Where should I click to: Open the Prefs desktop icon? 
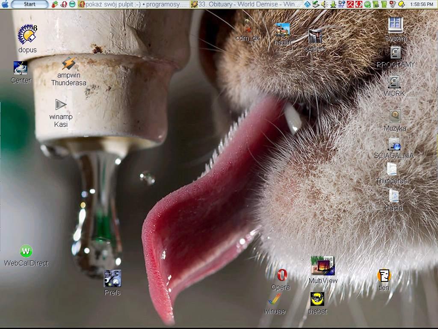[112, 283]
